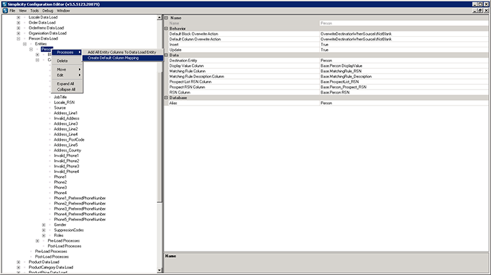The image size is (491, 275).
Task: Expand the Roles node
Action: coord(43,236)
